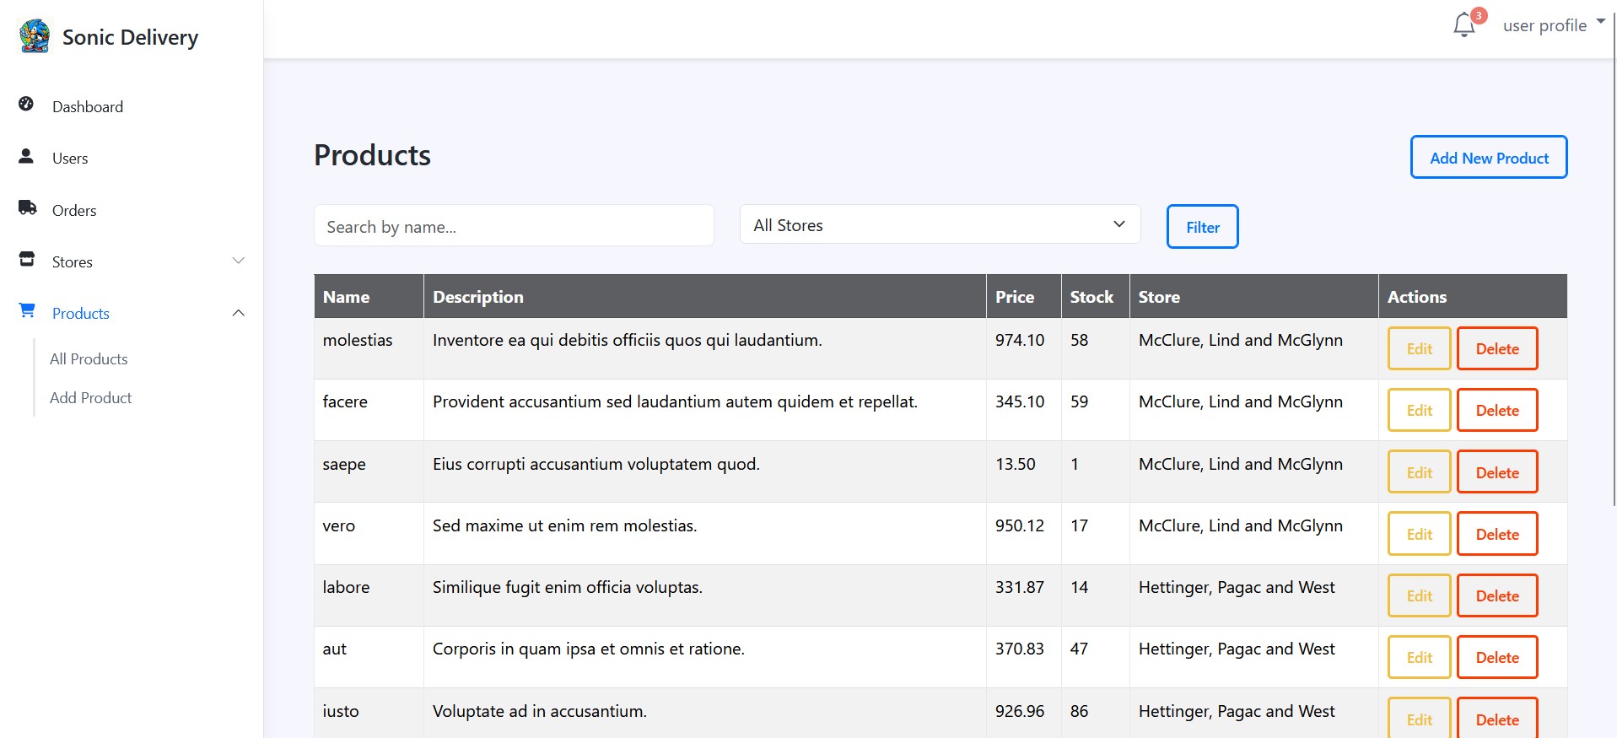This screenshot has height=738, width=1617.
Task: Edit the labore product
Action: pos(1419,595)
